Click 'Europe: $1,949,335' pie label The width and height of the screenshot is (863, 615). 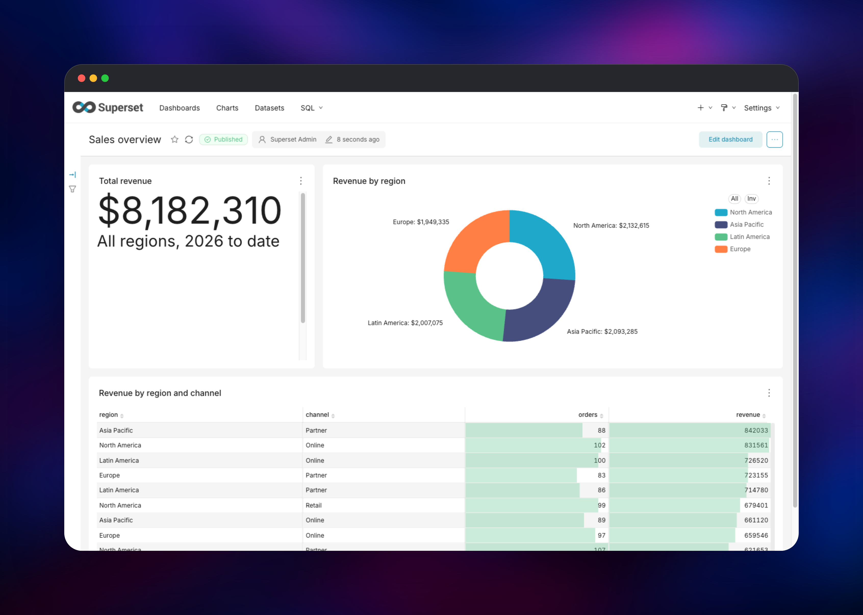pyautogui.click(x=421, y=222)
